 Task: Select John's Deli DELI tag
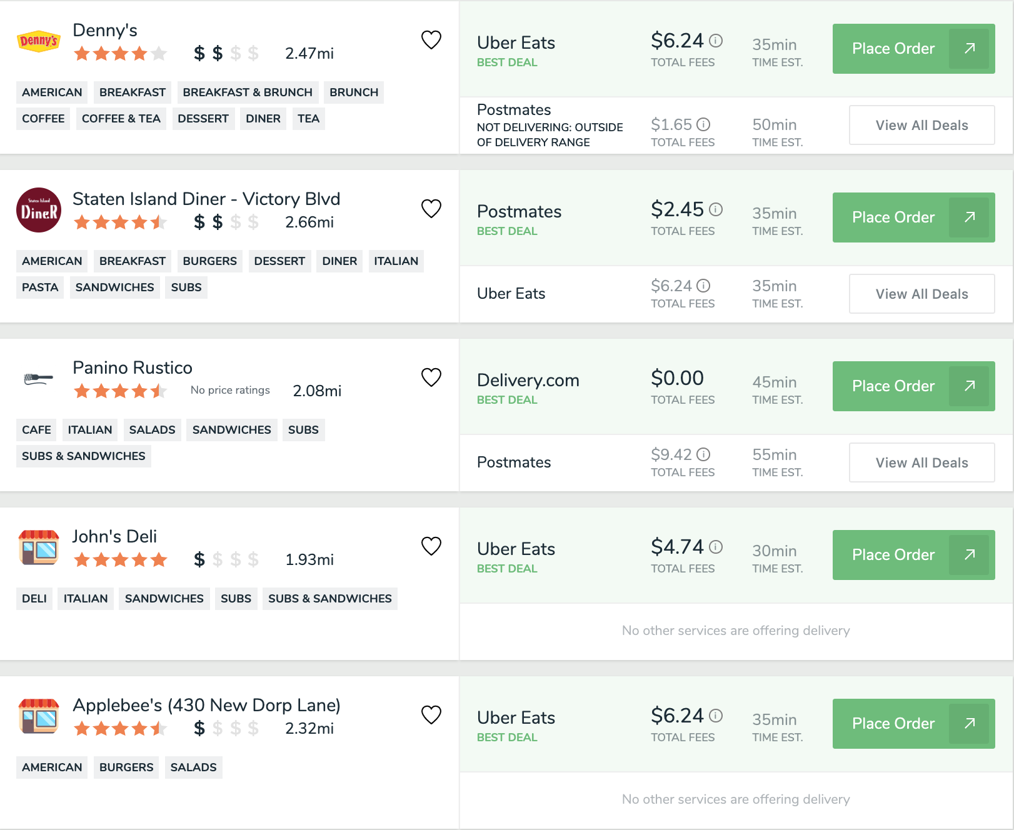34,599
